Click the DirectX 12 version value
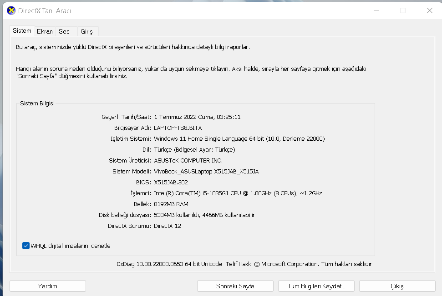The width and height of the screenshot is (442, 296). pos(168,226)
